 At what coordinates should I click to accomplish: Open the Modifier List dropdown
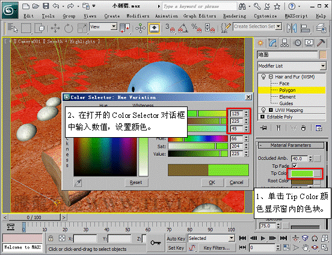tap(292, 66)
